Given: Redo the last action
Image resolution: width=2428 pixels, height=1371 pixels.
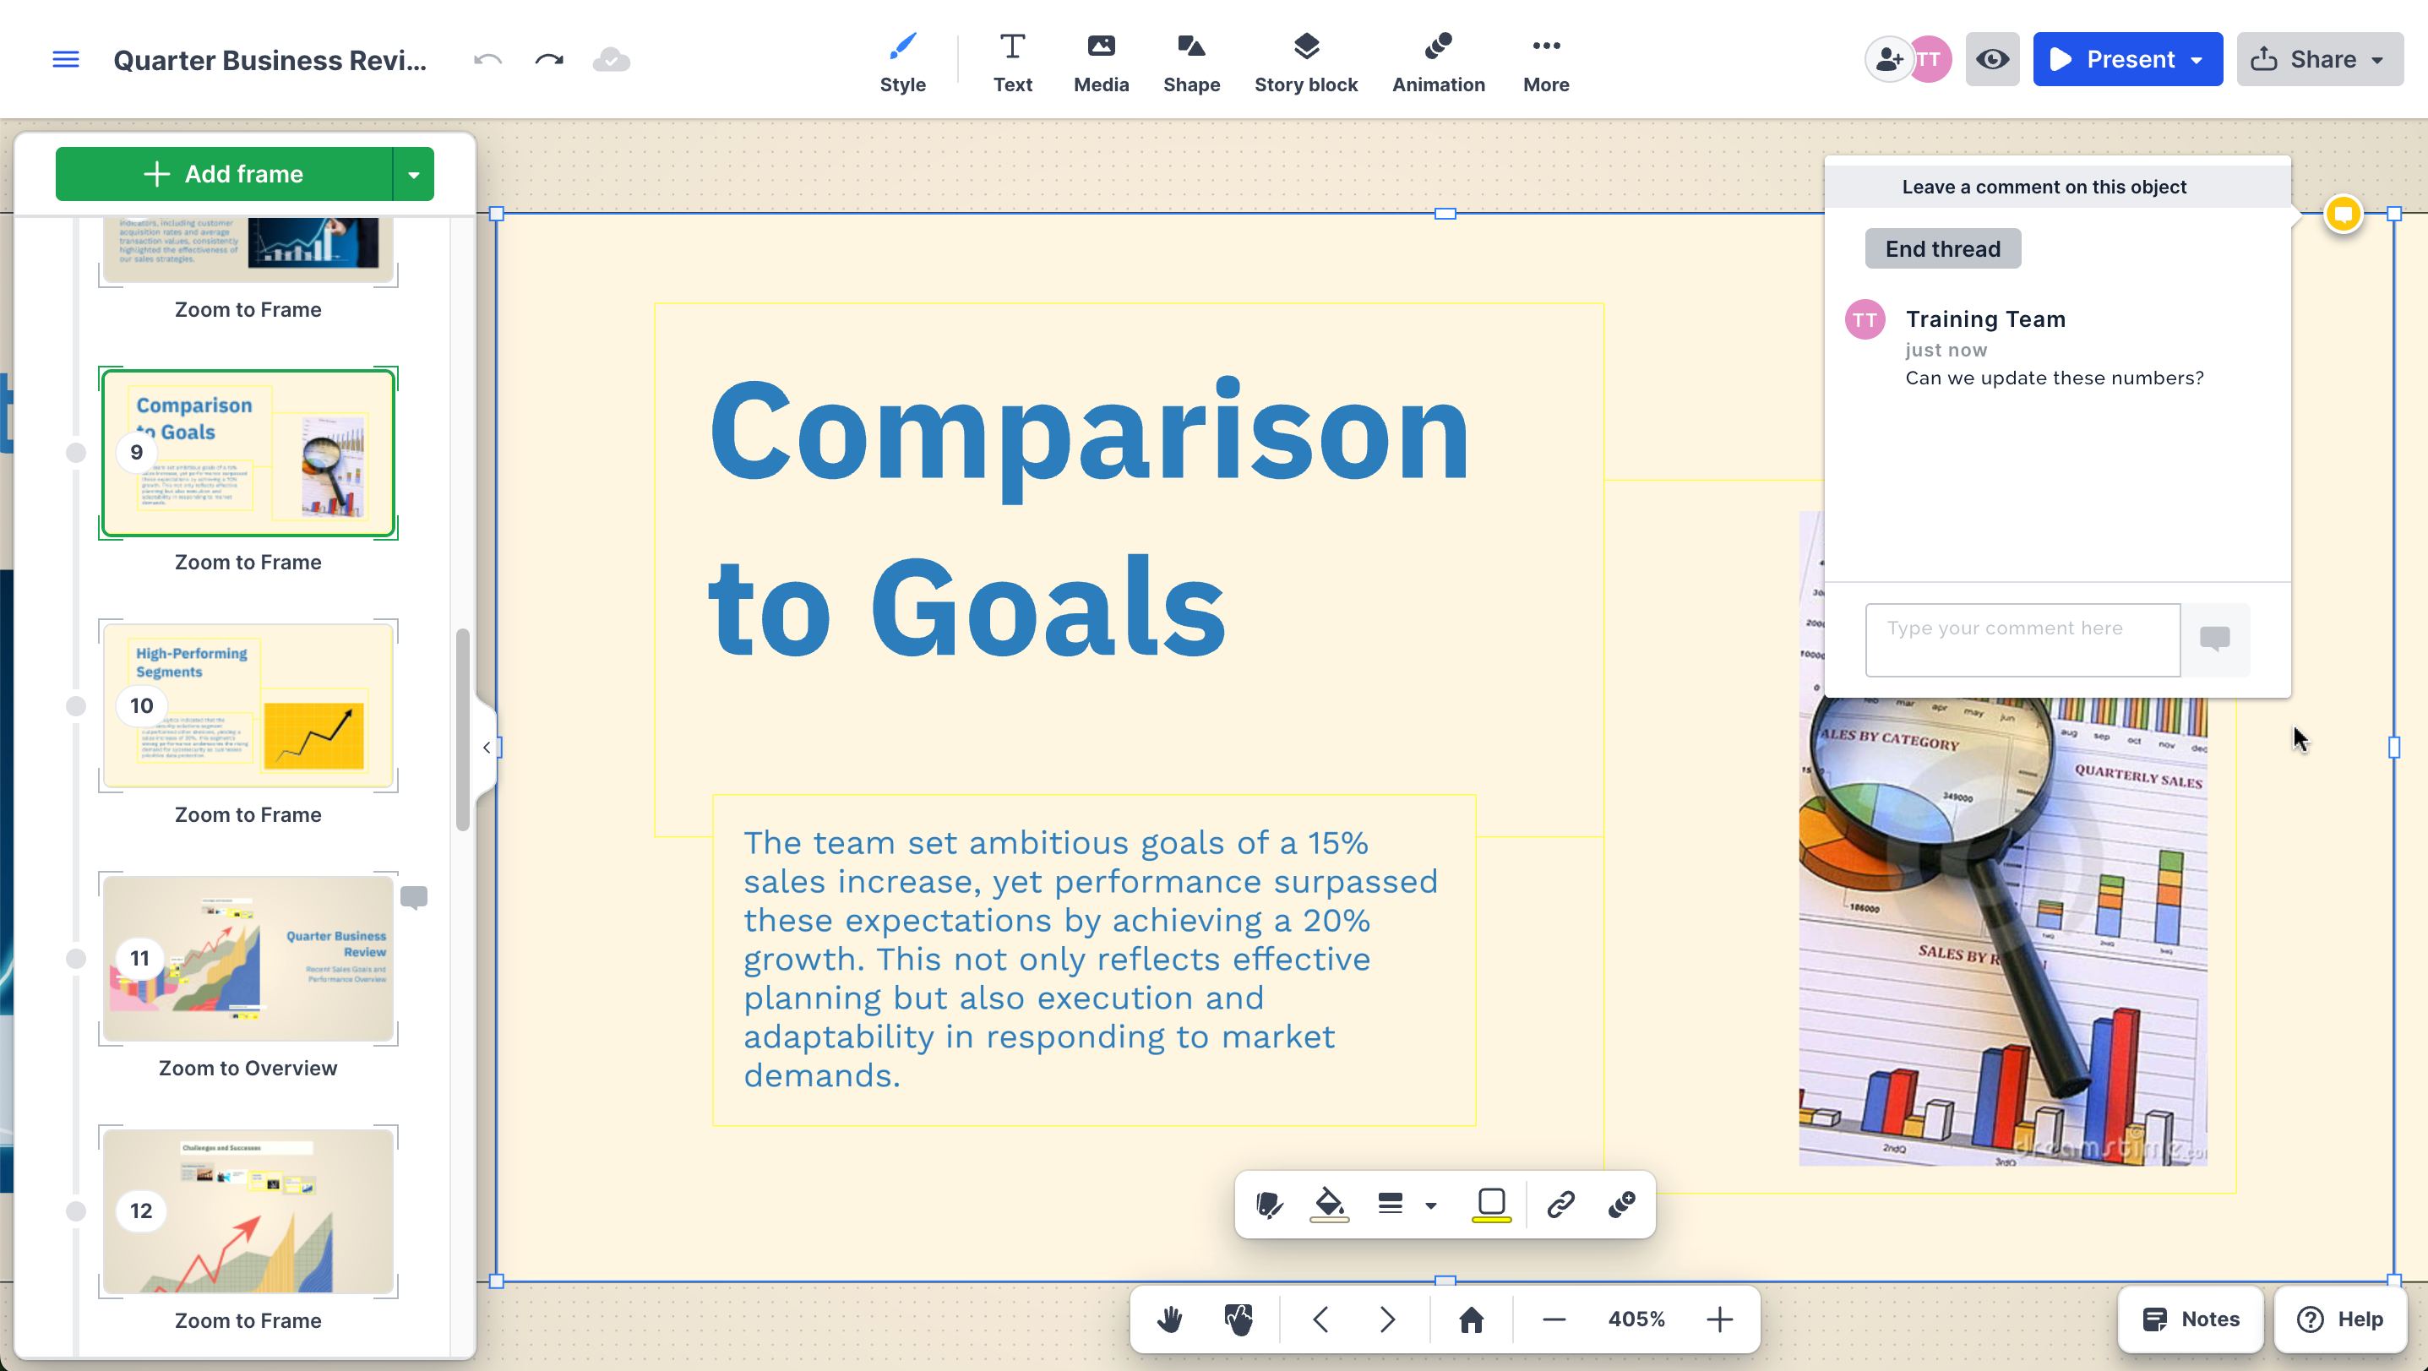Looking at the screenshot, I should [548, 59].
